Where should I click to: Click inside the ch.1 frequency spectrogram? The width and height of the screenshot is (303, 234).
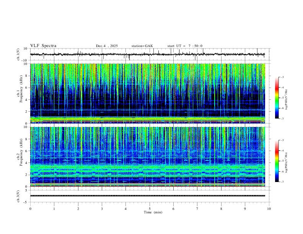(x=148, y=93)
